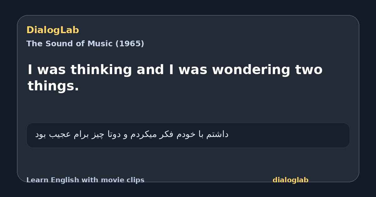
Task: Click the empty area inside translation box
Action: (x=288, y=135)
